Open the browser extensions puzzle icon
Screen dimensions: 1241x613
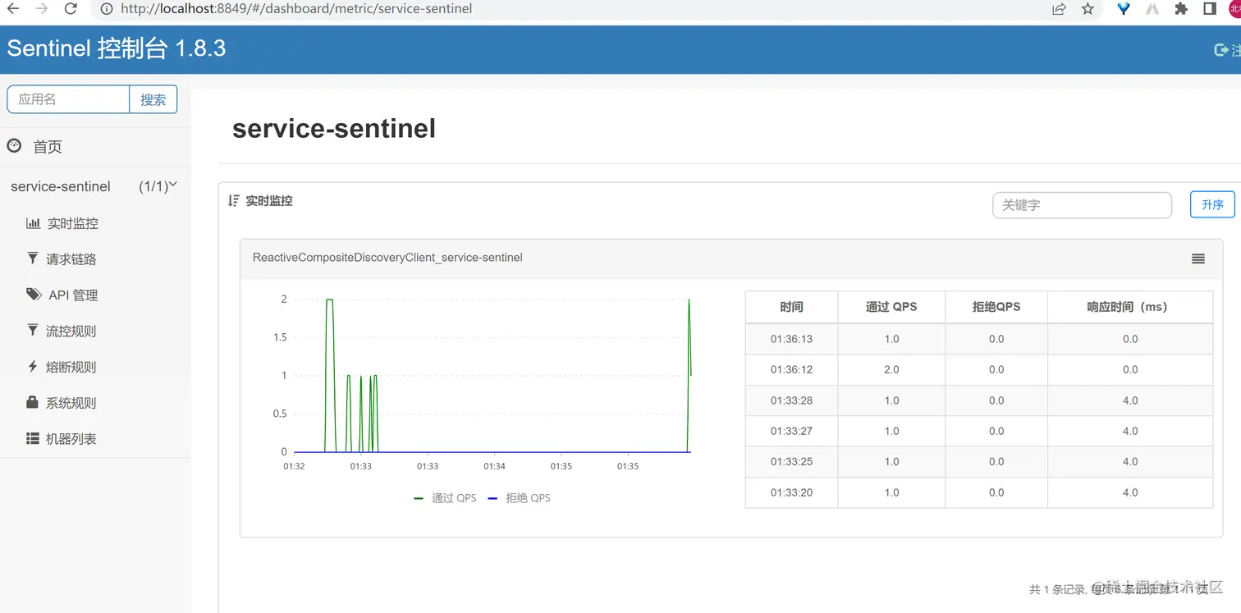tap(1181, 9)
